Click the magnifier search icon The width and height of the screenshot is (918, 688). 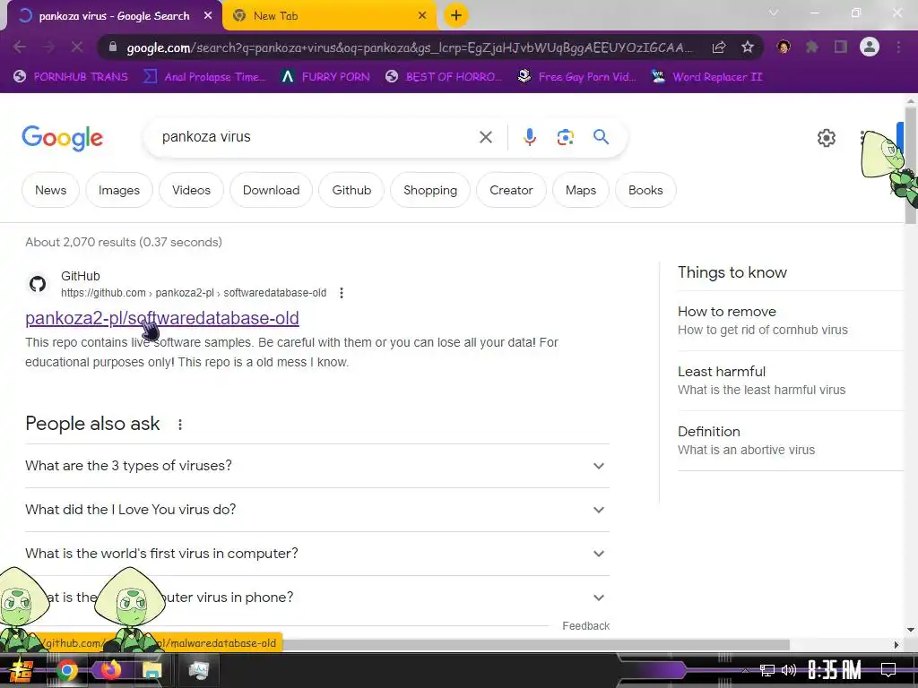coord(601,137)
